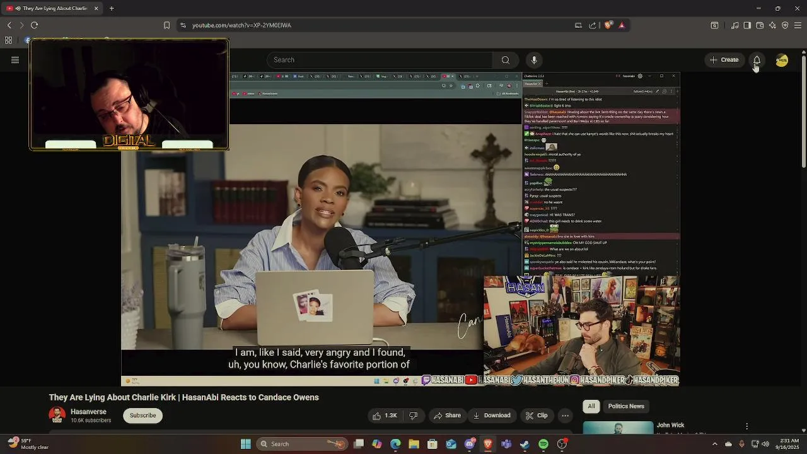This screenshot has height=454, width=807.
Task: Dislike the video with thumbs down
Action: point(413,416)
